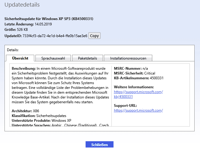Image resolution: width=200 pixels, height=152 pixels.
Task: Close the dialog with Schließen button
Action: click(x=99, y=145)
